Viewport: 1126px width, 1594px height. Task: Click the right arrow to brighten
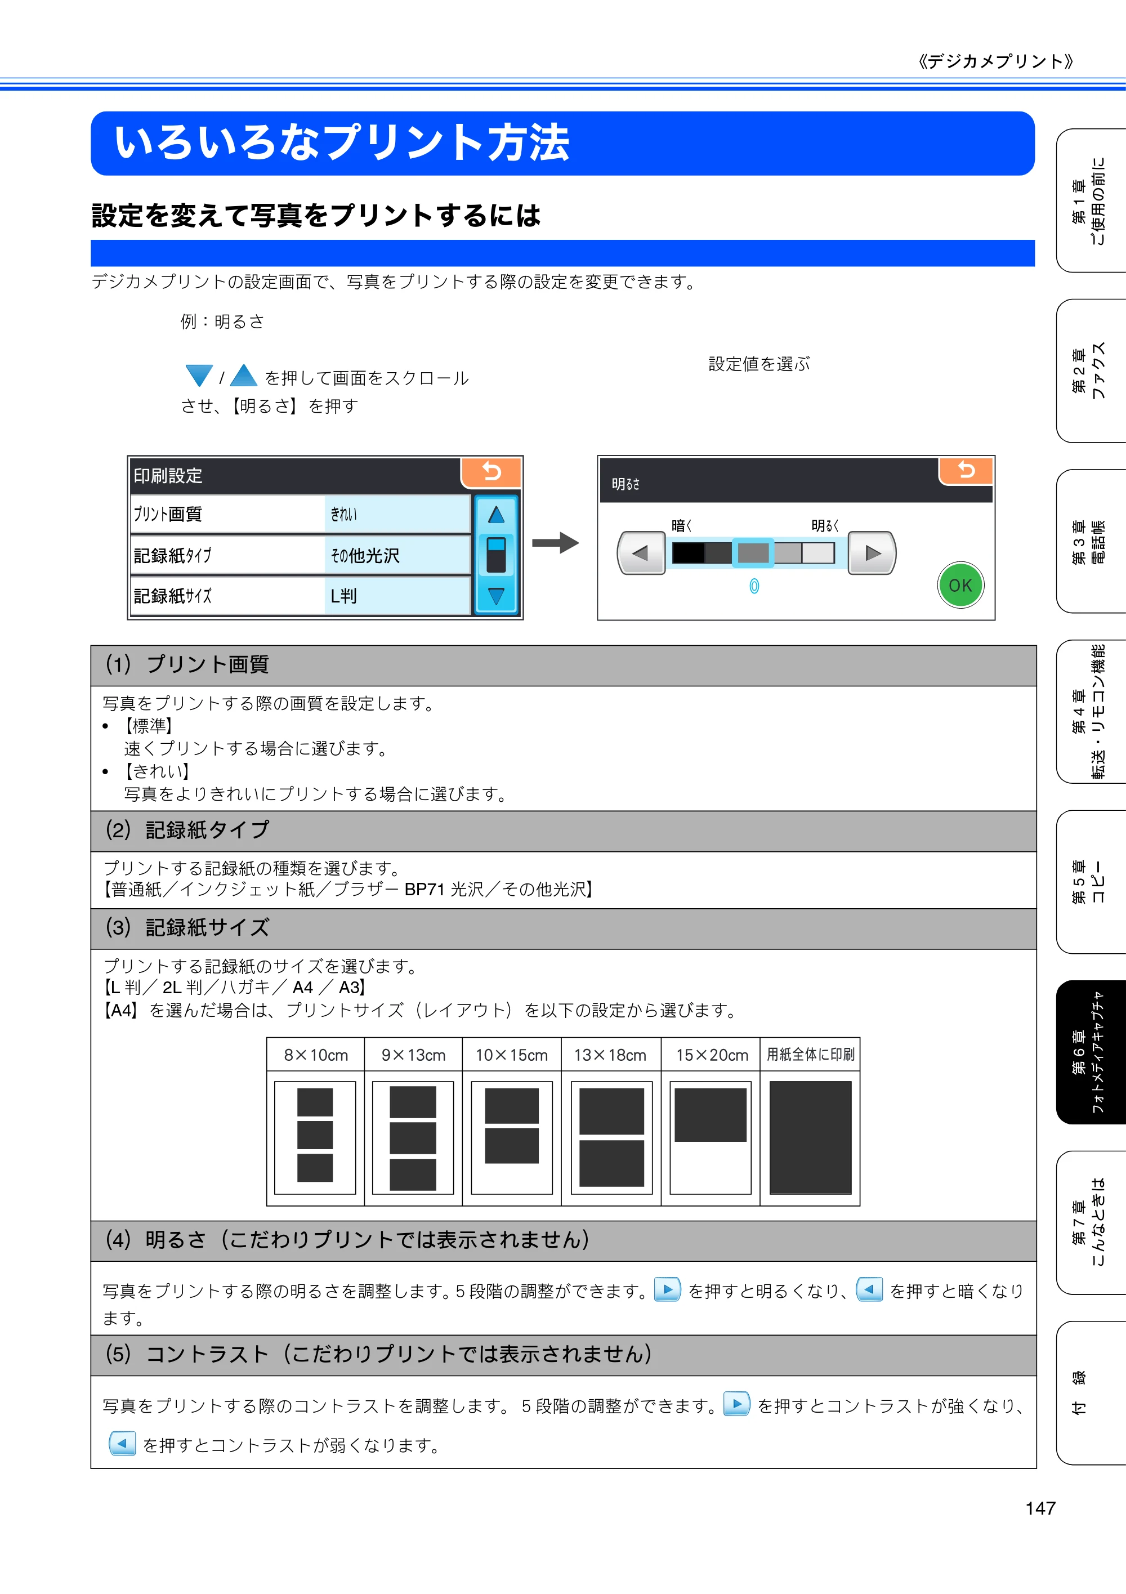(x=873, y=552)
